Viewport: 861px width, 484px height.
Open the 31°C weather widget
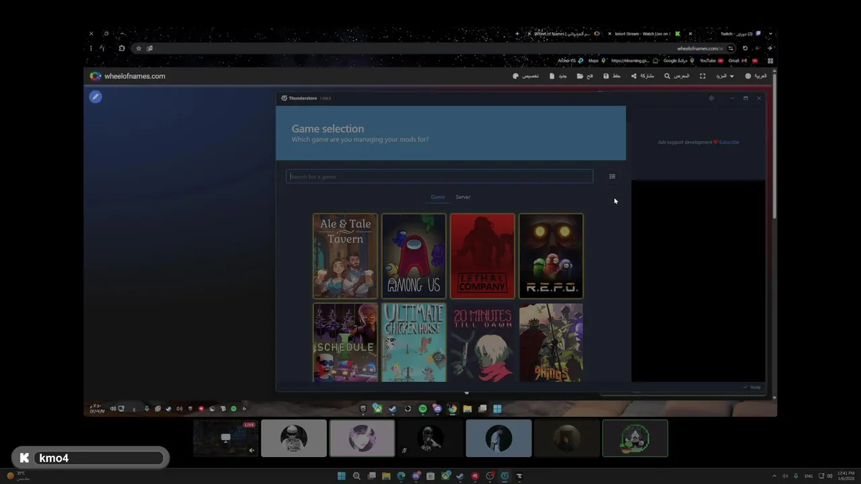[x=19, y=475]
